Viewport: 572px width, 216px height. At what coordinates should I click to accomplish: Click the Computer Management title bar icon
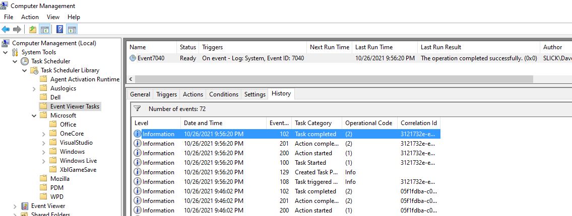5,6
